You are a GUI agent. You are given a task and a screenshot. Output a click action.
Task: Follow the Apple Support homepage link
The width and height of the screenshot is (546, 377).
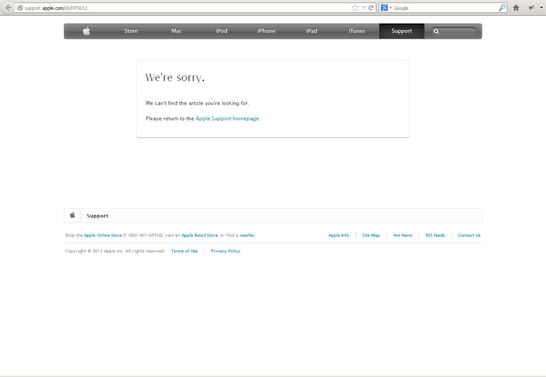227,119
